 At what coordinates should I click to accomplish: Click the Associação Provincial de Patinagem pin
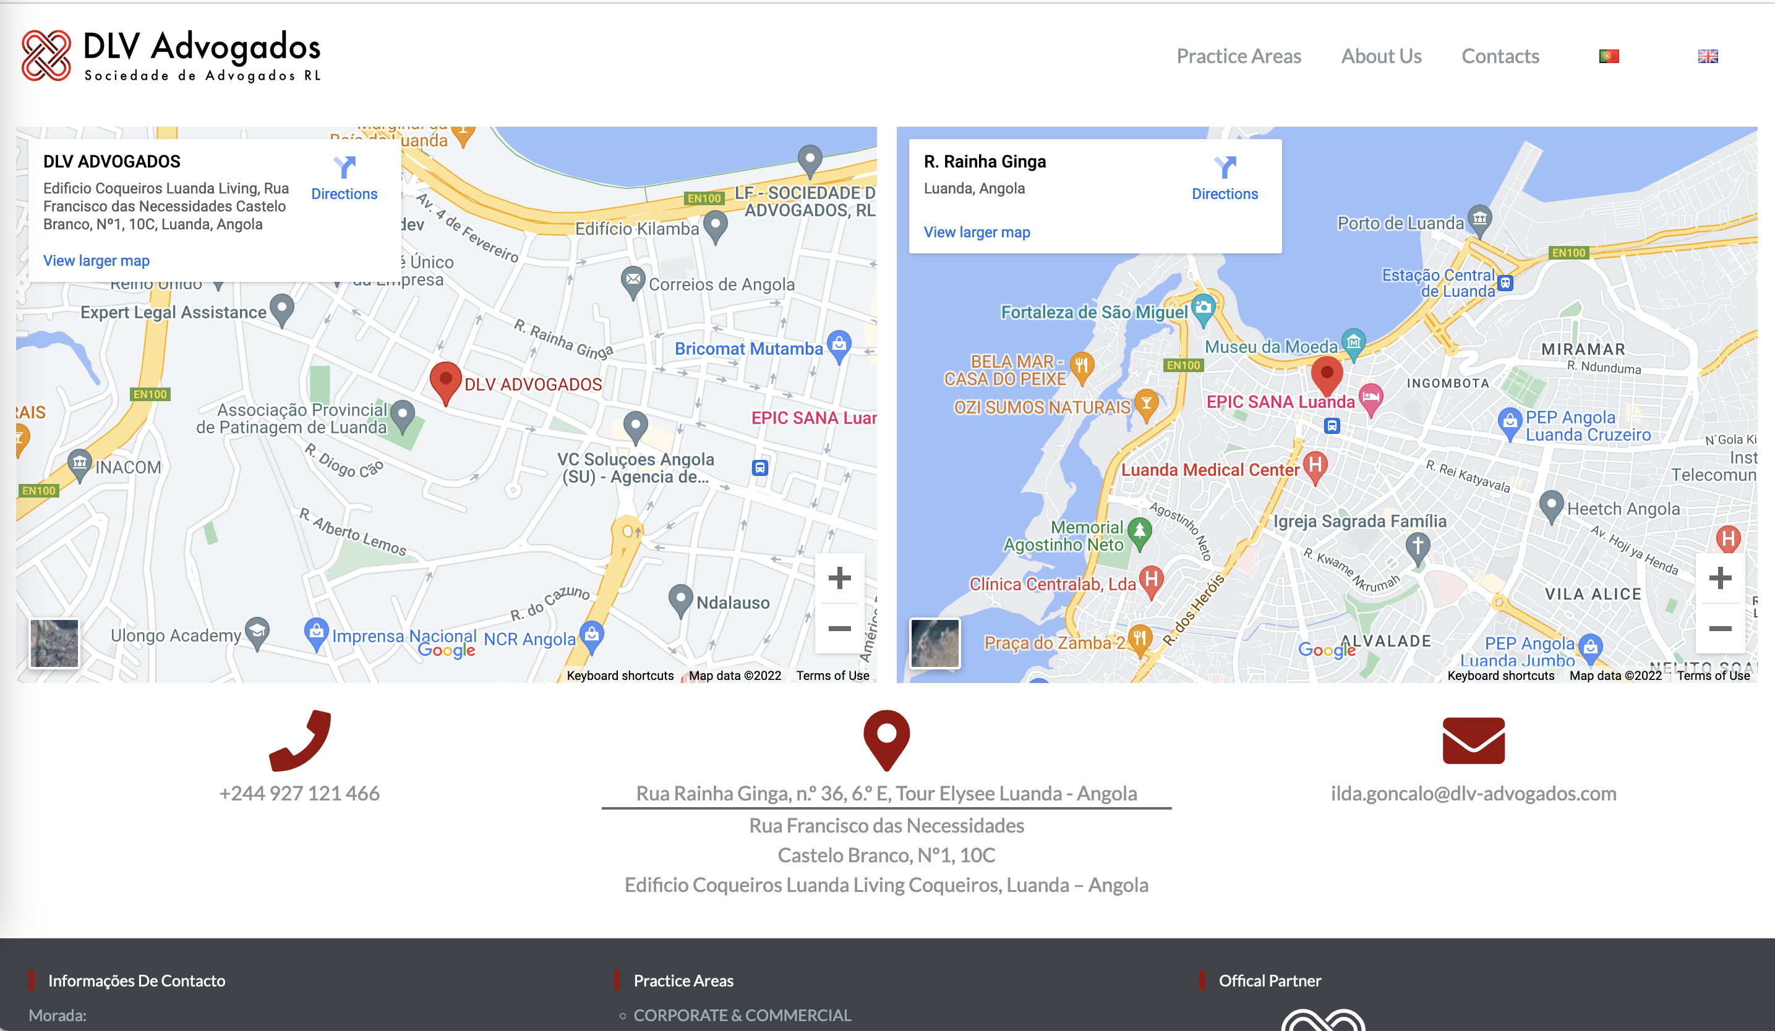402,417
